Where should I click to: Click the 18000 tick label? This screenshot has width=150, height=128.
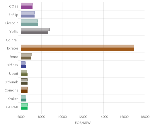[x=145, y=117]
